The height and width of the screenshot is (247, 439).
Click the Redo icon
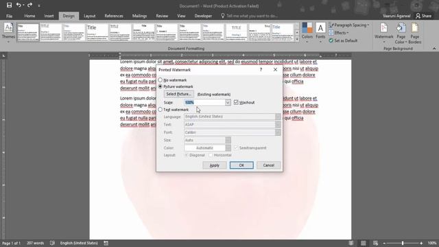(29, 5)
